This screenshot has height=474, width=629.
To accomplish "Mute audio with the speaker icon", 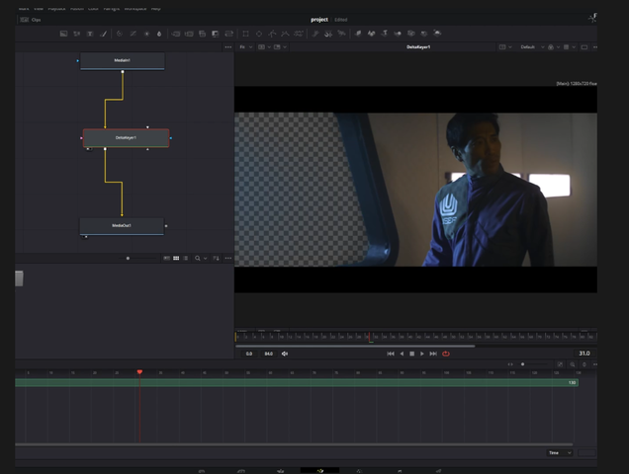I will coord(285,354).
